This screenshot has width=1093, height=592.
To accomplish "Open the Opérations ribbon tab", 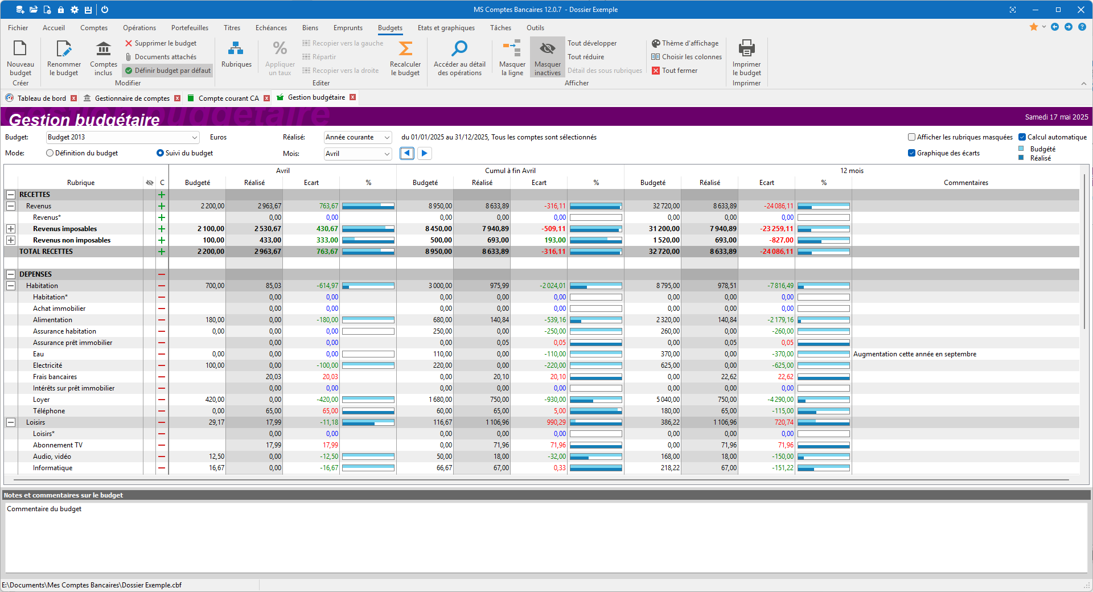I will pyautogui.click(x=139, y=28).
